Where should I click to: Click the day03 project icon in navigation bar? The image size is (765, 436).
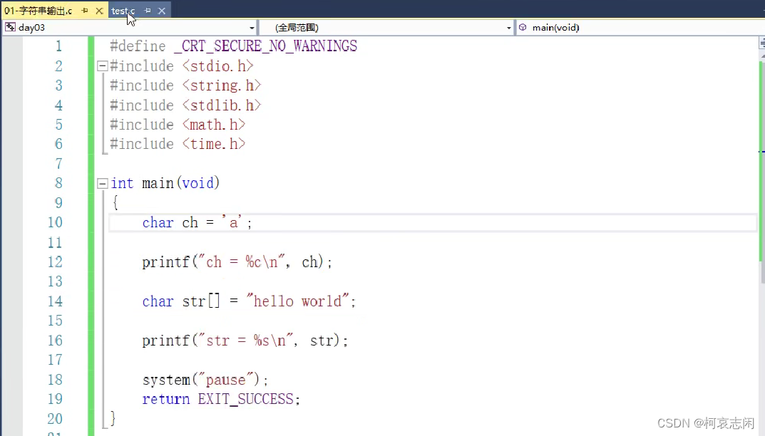[x=9, y=27]
